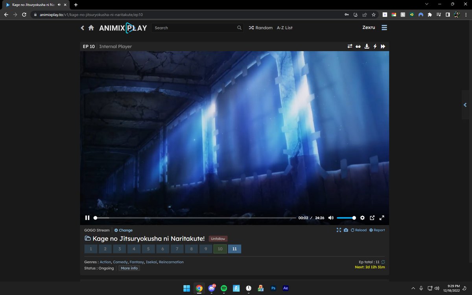Screen dimensions: 472x295
Task: Toggle the Chrome side panel
Action: pos(448,15)
